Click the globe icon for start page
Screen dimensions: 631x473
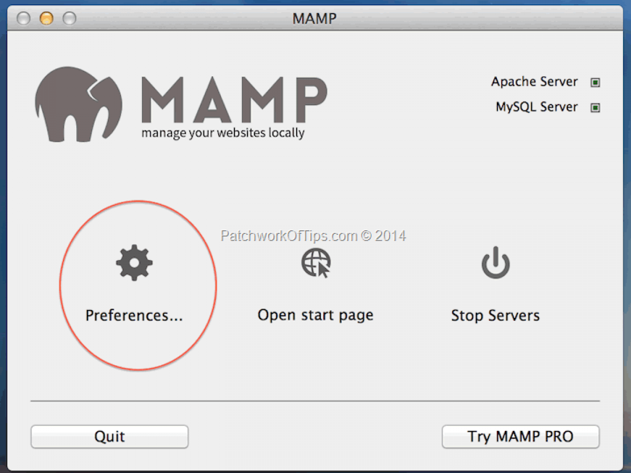pyautogui.click(x=315, y=262)
